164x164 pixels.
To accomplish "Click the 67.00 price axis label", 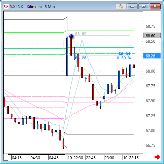I will click(151, 130).
